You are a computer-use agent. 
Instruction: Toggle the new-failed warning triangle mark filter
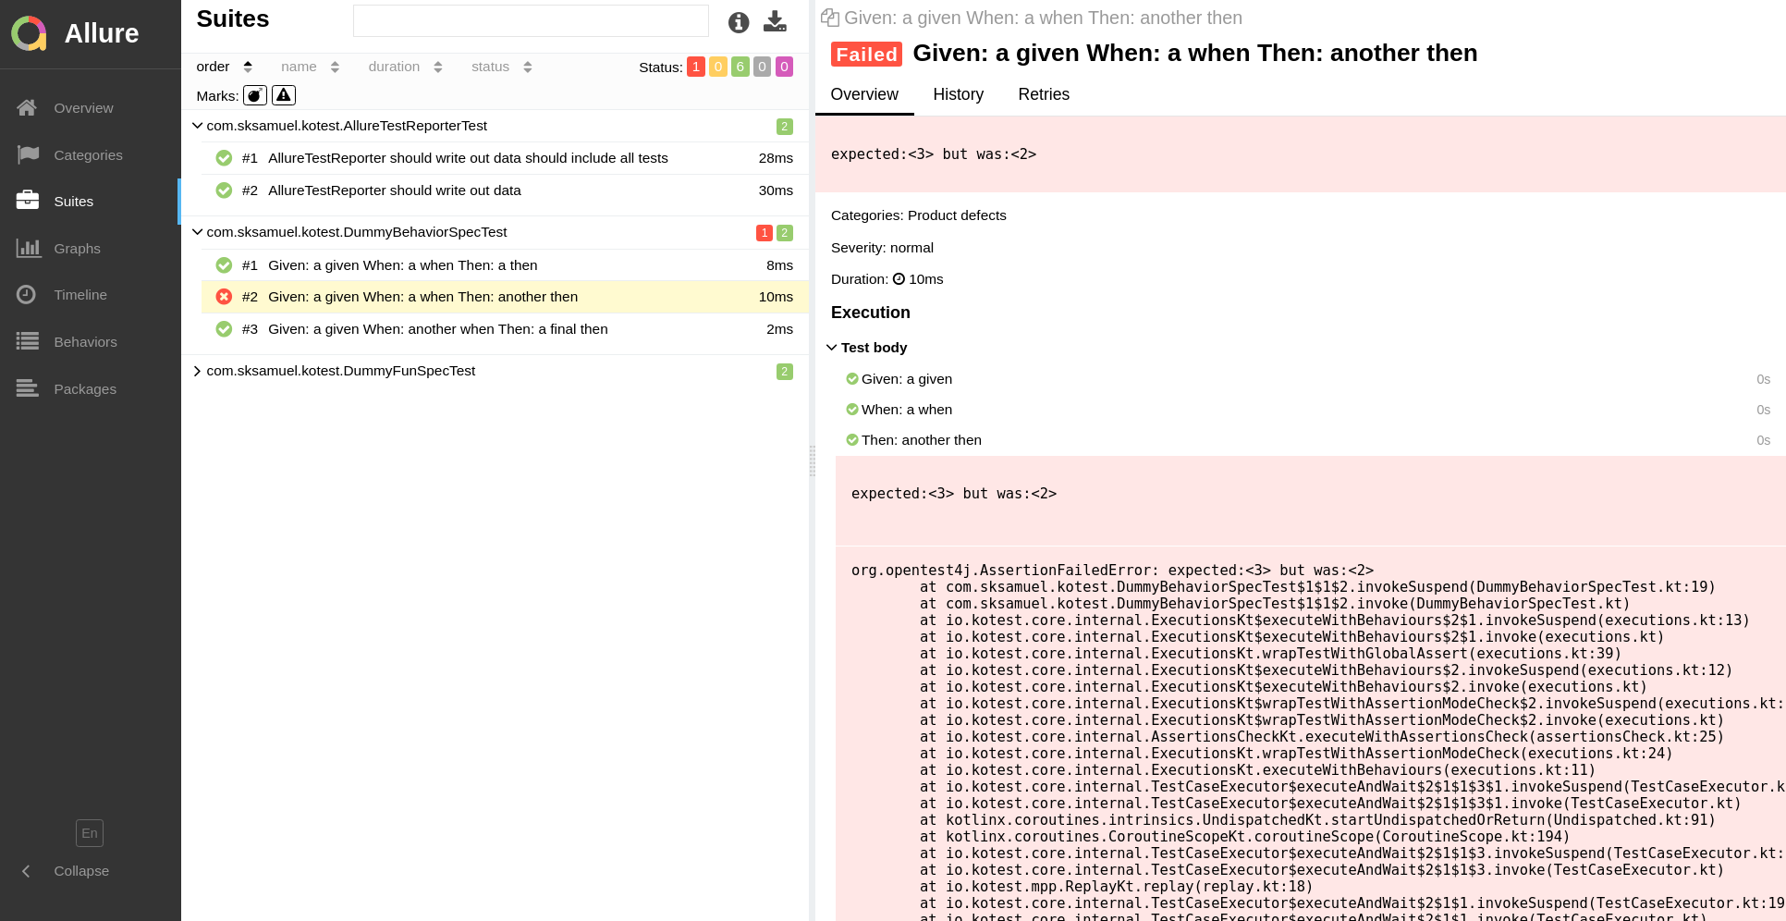click(284, 95)
